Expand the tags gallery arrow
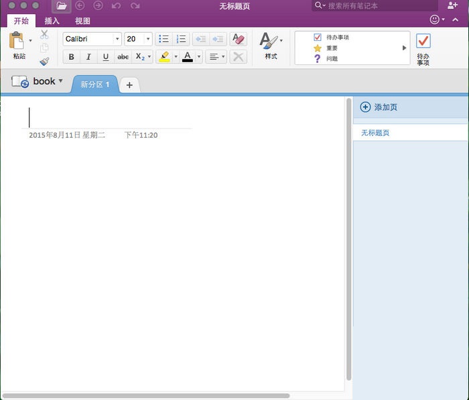 point(404,47)
